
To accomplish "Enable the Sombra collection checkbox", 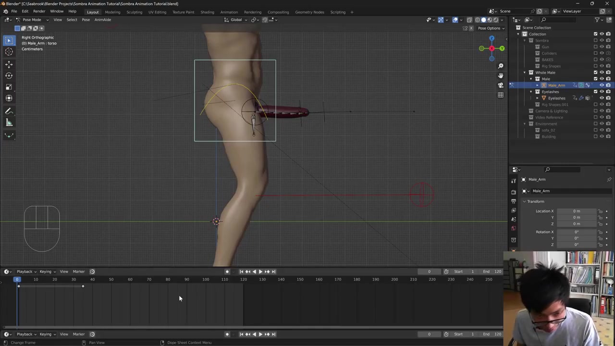I will 595,40.
